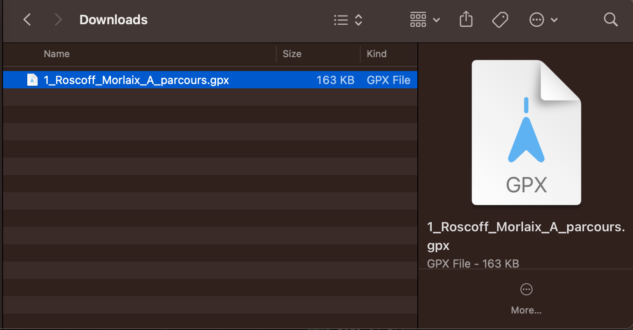Sort by the Name column header
633x330 pixels.
point(57,54)
